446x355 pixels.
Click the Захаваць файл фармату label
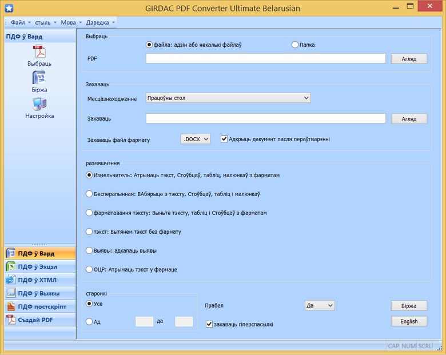pyautogui.click(x=118, y=140)
